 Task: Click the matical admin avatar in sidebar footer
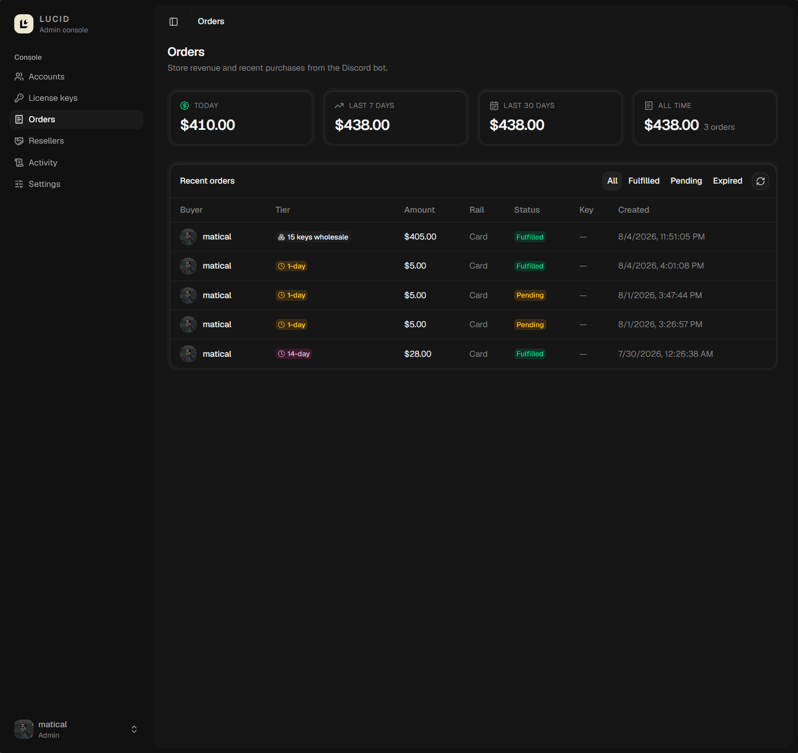[24, 729]
